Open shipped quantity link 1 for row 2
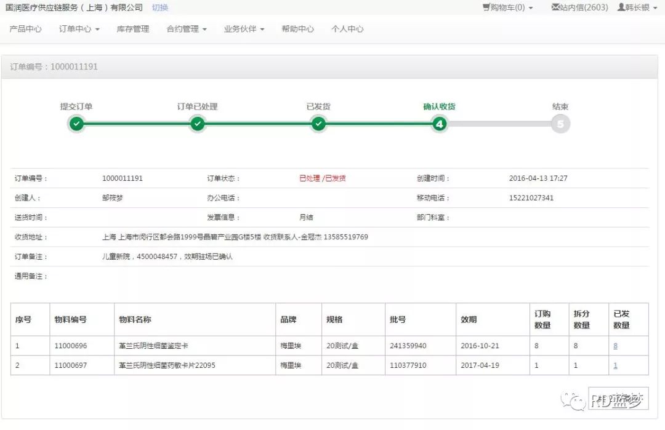This screenshot has height=430, width=665. pyautogui.click(x=615, y=365)
